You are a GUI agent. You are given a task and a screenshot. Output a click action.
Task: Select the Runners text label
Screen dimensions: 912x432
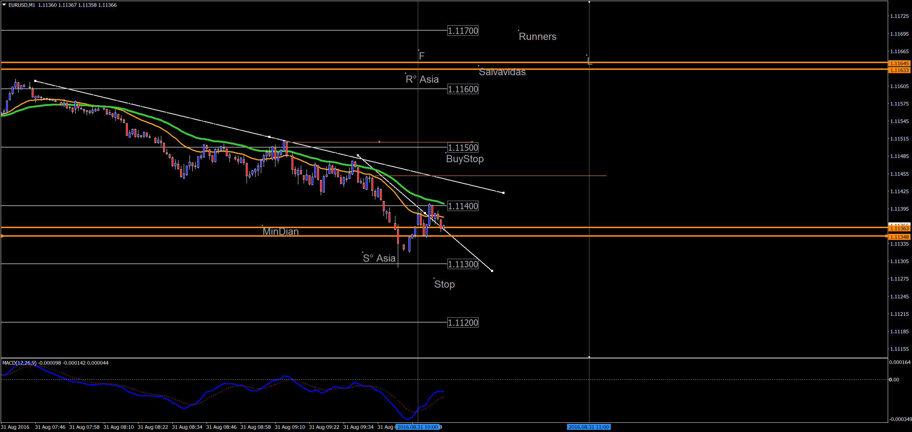[537, 37]
